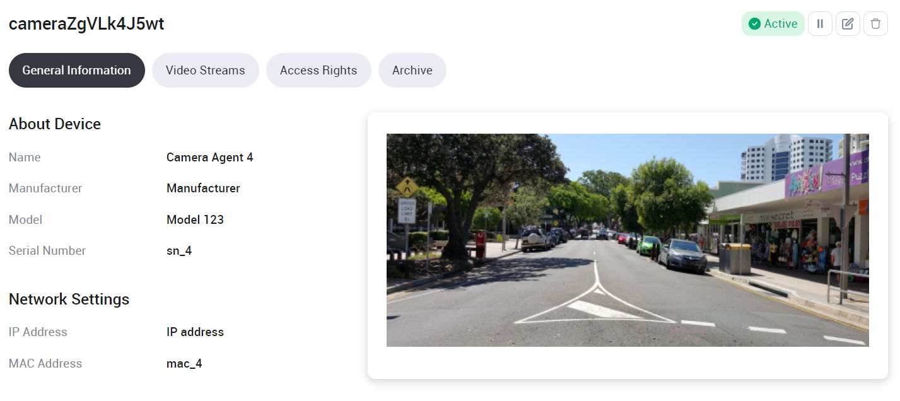Switch to the Video Streams tab
The width and height of the screenshot is (900, 401).
[x=205, y=71]
